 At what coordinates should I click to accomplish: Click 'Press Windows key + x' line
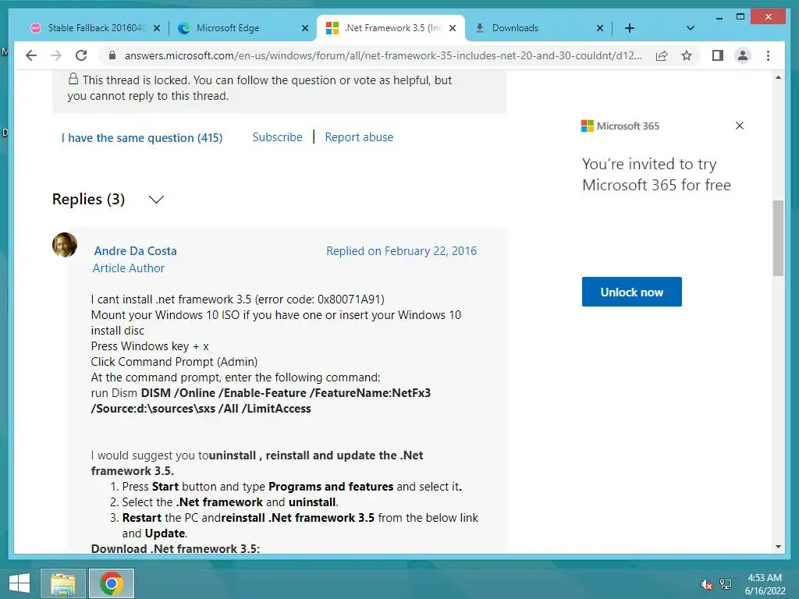pyautogui.click(x=150, y=346)
